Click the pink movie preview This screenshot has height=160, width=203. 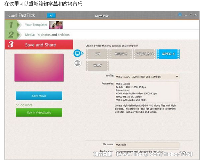(39, 68)
